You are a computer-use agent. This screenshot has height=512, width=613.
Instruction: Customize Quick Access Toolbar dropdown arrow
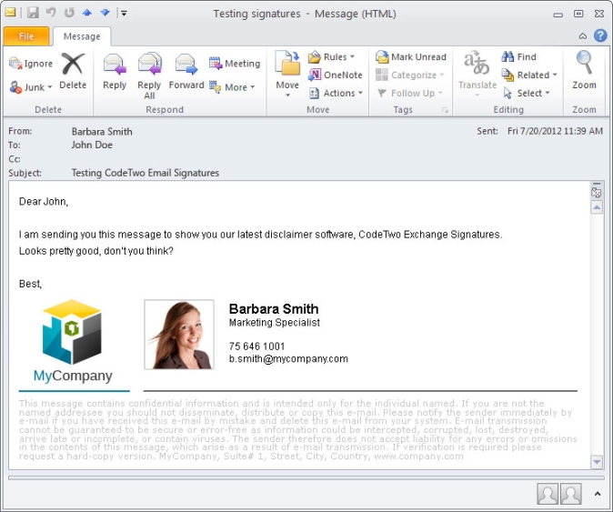click(124, 14)
